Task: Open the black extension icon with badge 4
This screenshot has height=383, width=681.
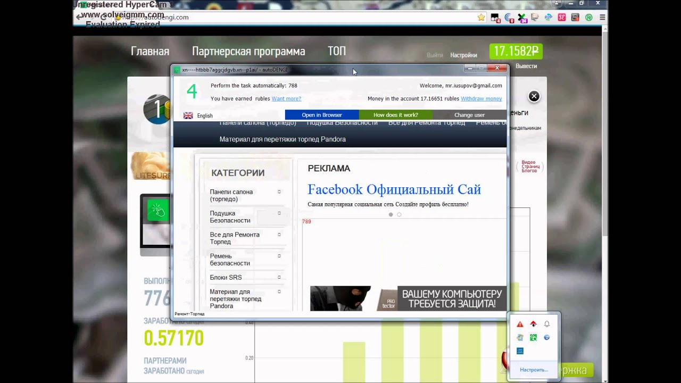Action: point(495,18)
